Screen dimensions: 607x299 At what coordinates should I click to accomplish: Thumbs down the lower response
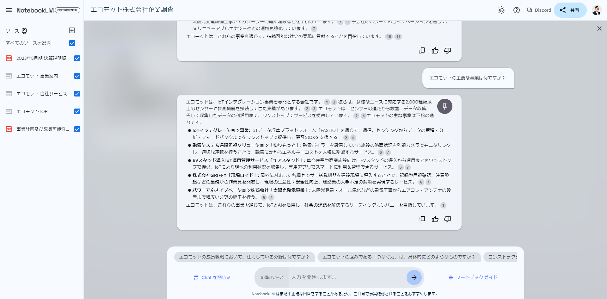448,219
